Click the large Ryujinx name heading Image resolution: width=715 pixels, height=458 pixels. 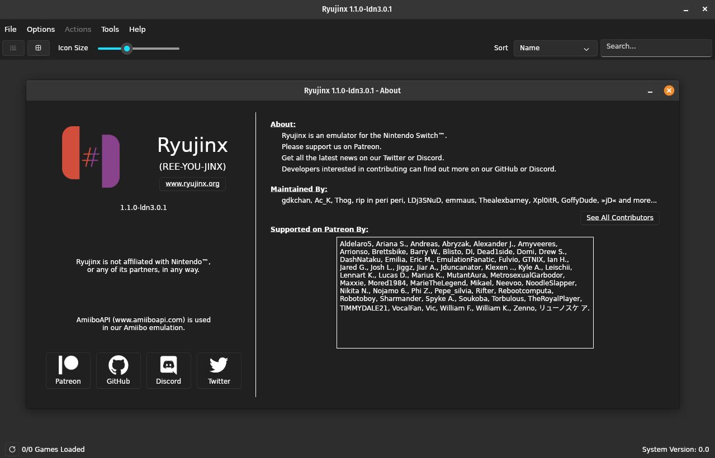(x=192, y=146)
